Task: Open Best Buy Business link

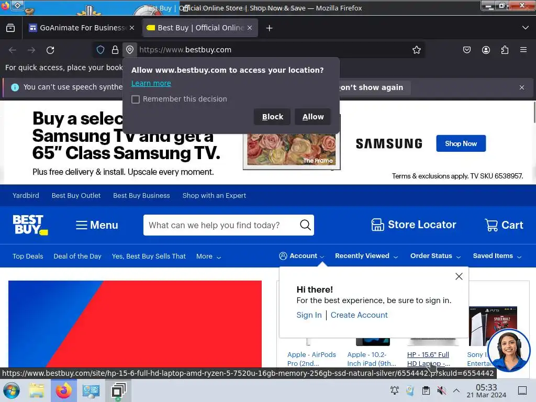Action: pos(141,196)
